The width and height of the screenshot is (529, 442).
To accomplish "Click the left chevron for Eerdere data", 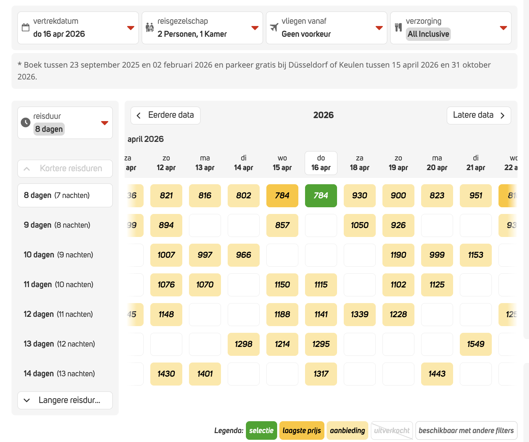I will 139,116.
